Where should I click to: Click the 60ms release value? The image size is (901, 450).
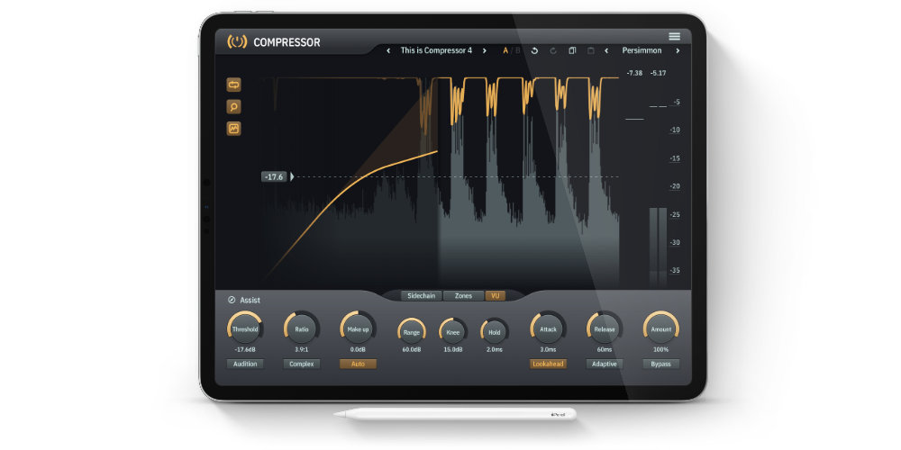pos(605,349)
